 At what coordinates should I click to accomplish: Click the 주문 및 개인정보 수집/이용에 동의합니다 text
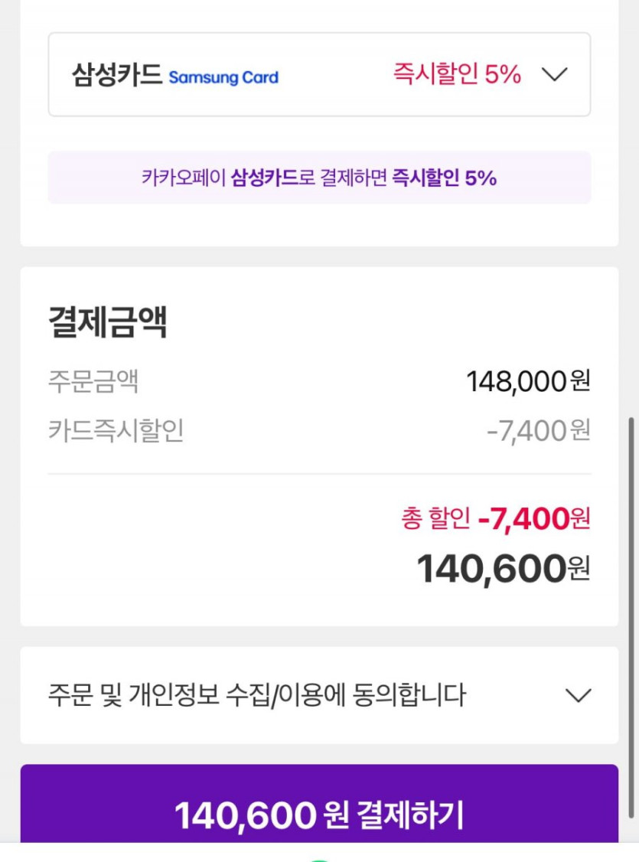click(x=256, y=695)
